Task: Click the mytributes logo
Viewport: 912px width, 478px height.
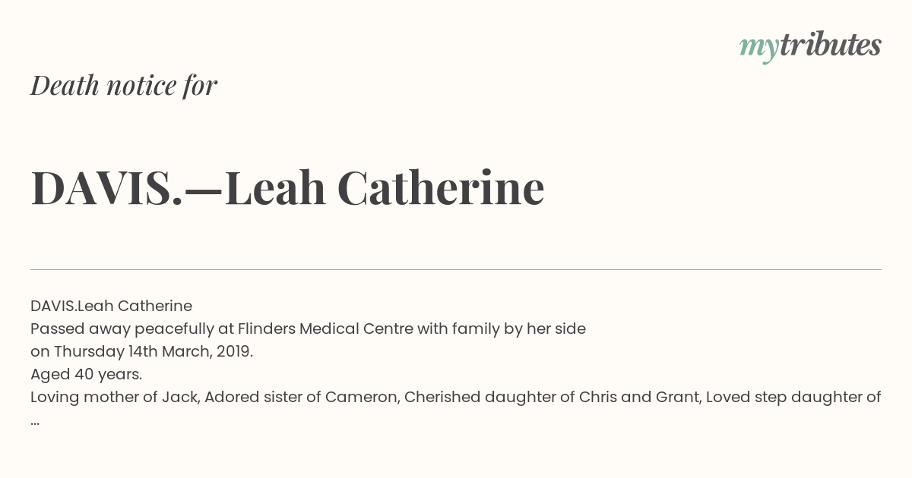Action: (810, 47)
